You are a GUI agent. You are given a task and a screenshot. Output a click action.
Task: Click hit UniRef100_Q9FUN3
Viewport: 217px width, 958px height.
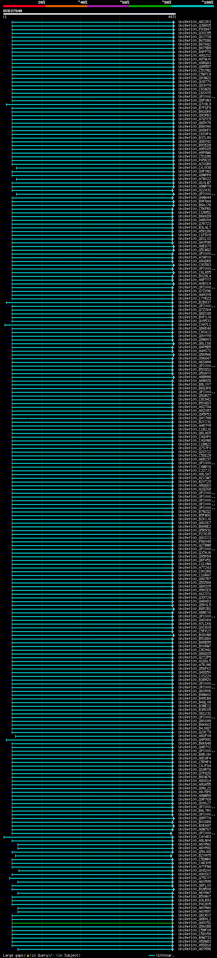pyautogui.click(x=195, y=100)
